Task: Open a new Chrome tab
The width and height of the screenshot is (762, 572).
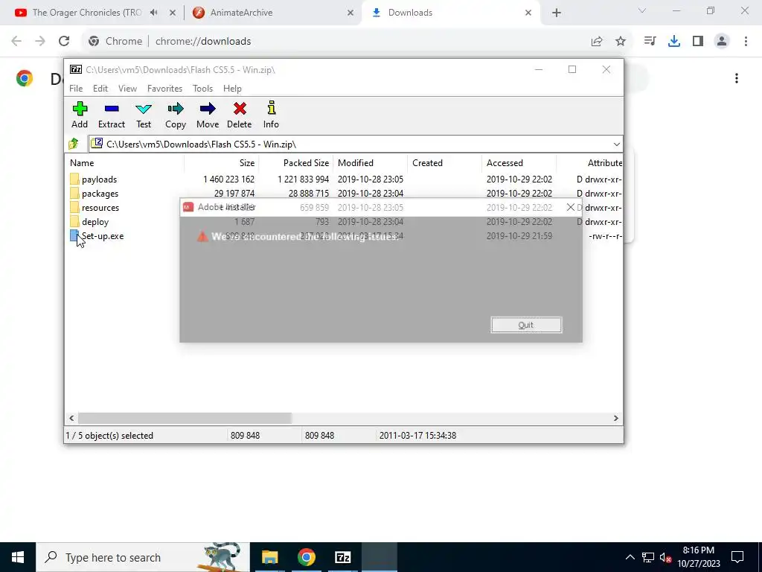Action: pos(557,13)
